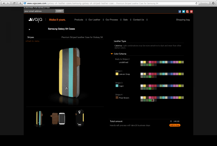Open the Sale menu item

(x=125, y=20)
